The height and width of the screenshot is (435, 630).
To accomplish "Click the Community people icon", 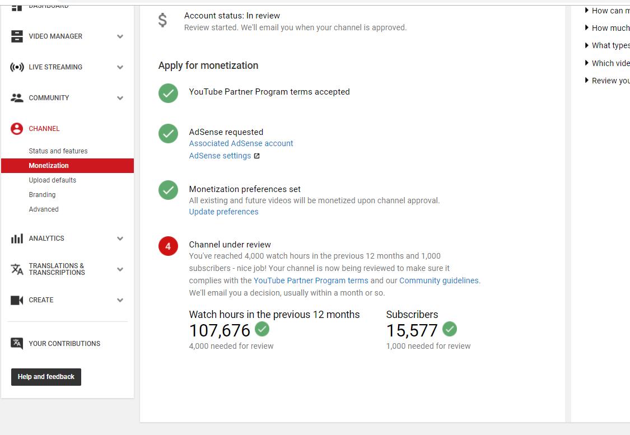I will (17, 97).
